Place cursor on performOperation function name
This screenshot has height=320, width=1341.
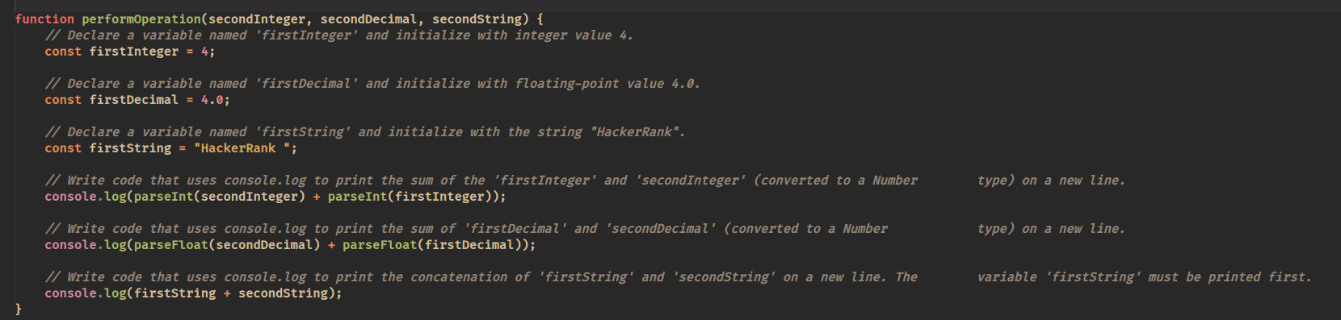click(141, 19)
